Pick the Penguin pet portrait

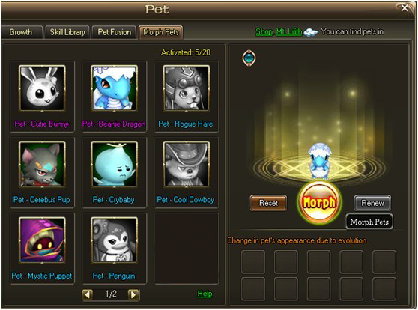click(114, 240)
